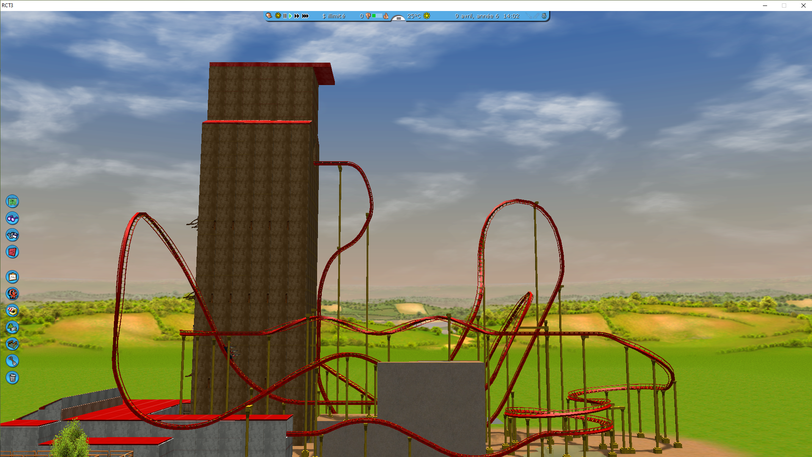Set game to normal play speed

click(x=290, y=16)
